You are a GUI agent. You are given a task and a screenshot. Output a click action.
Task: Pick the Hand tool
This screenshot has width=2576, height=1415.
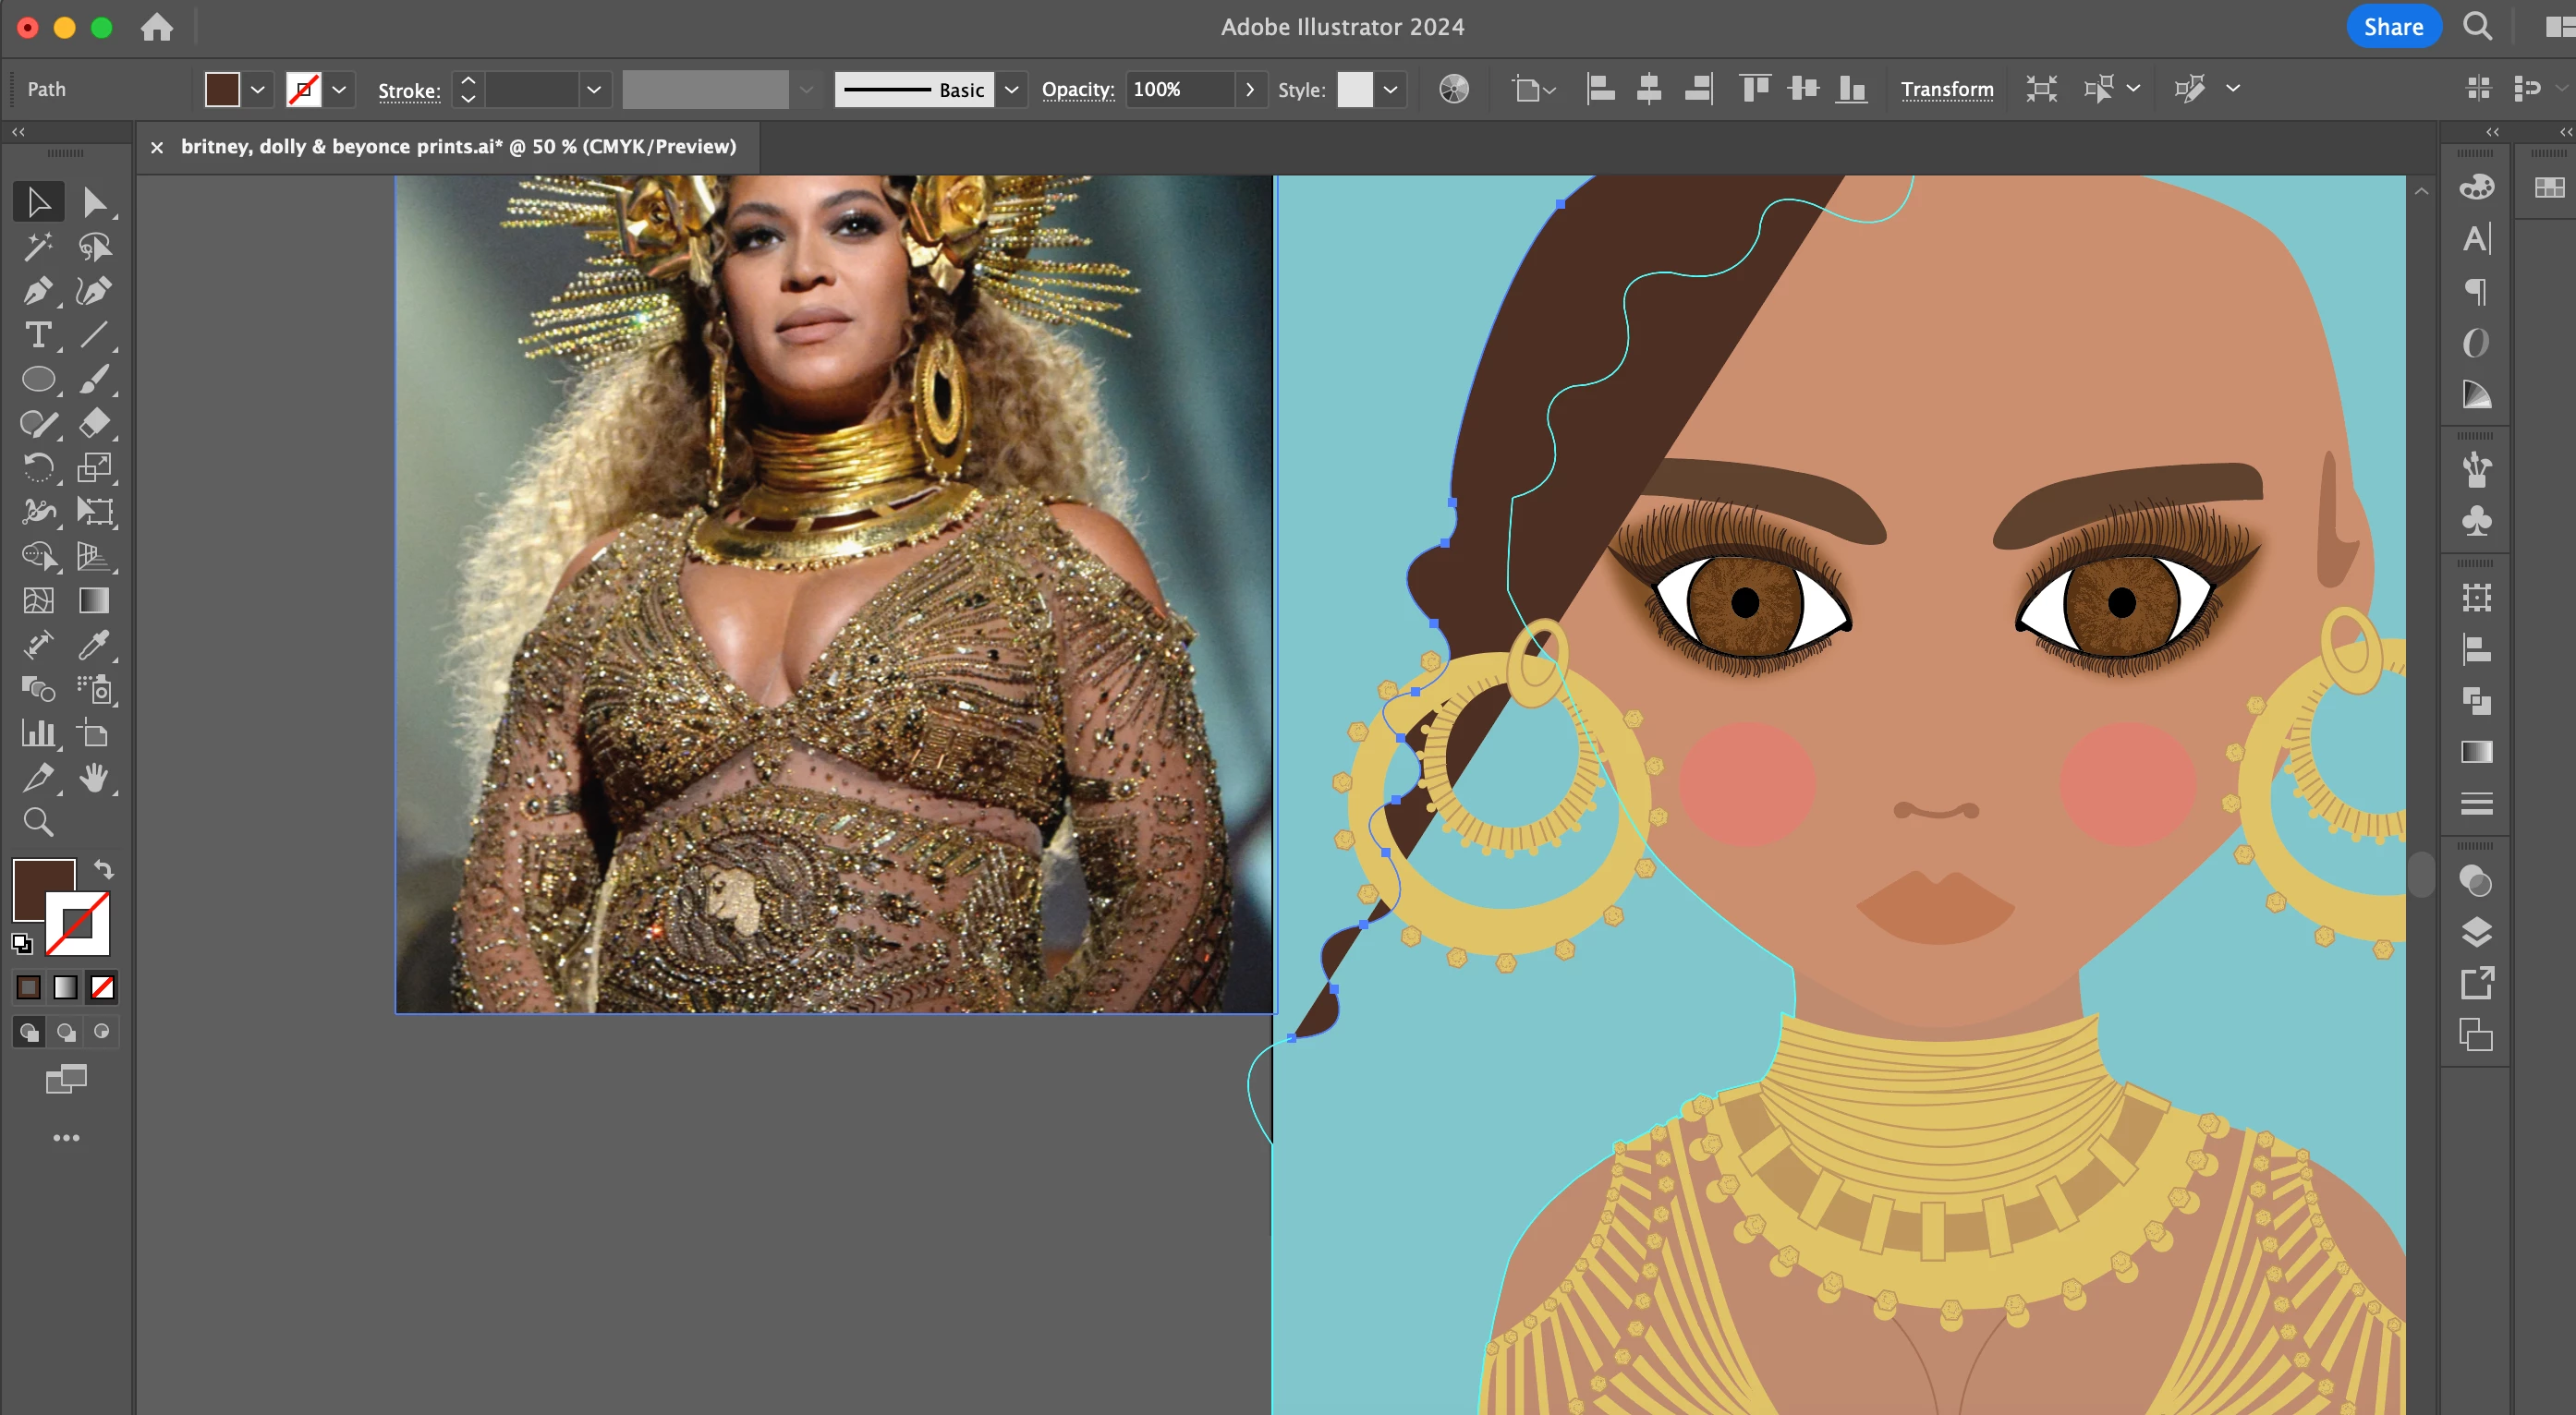94,778
